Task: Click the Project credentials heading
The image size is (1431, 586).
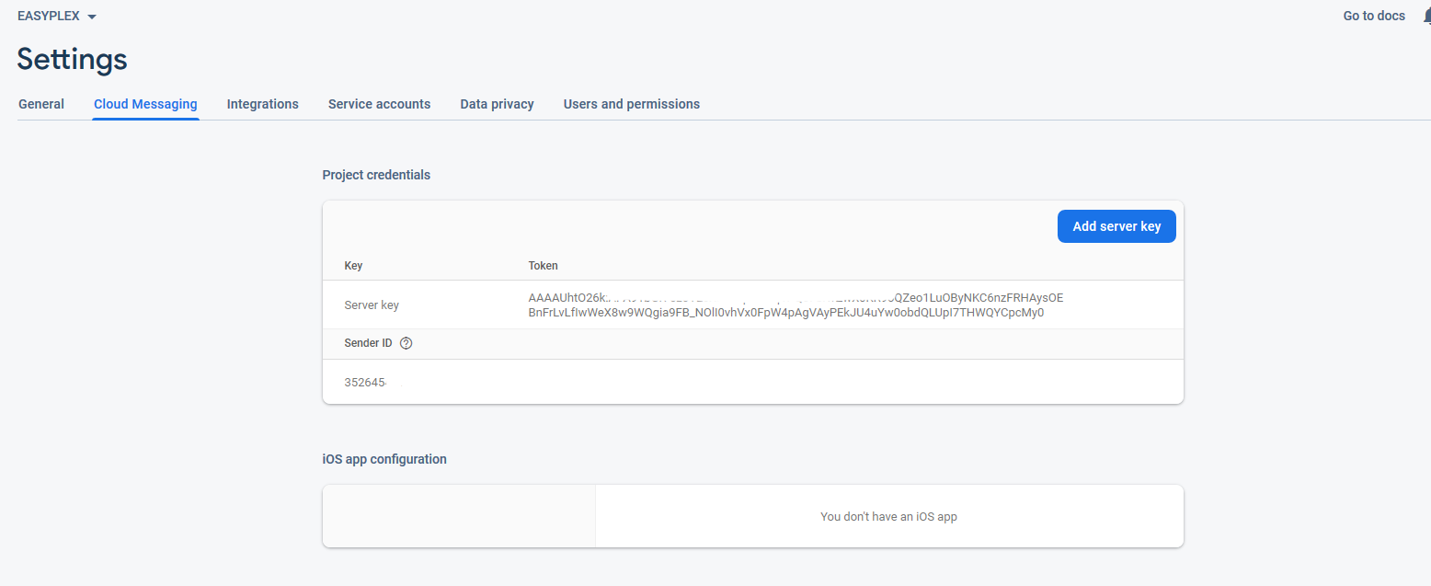Action: pos(376,174)
